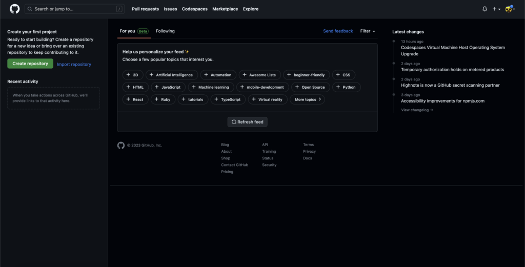Add the Awesome Lists topic
This screenshot has width=525, height=267.
(259, 75)
